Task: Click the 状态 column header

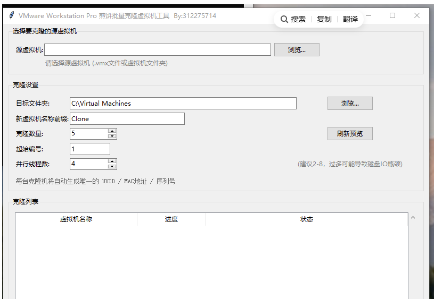Action: point(307,219)
